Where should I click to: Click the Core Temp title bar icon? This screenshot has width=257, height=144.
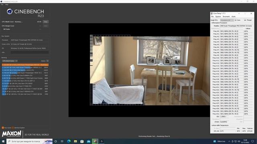coord(212,13)
